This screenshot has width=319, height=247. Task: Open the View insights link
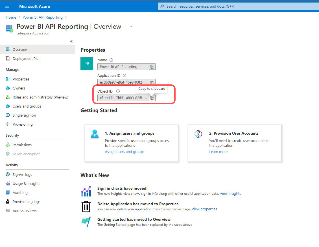[x=230, y=194]
